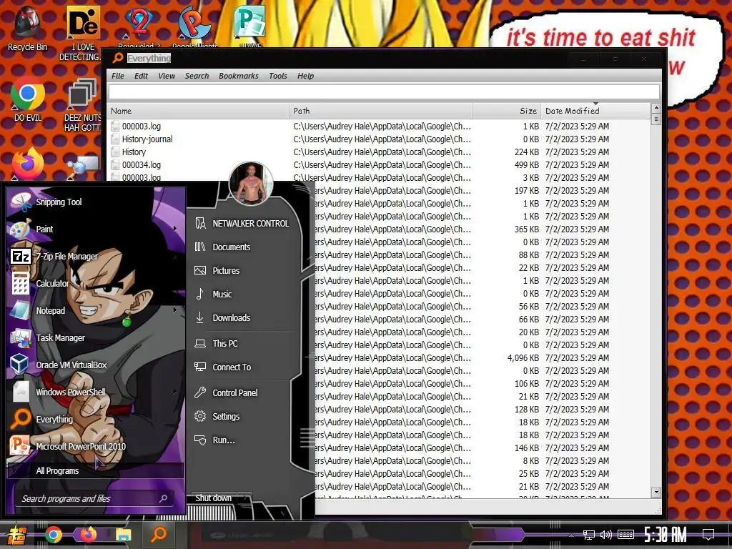Click scroll up arrow in results list
Image resolution: width=732 pixels, height=549 pixels.
tap(656, 108)
